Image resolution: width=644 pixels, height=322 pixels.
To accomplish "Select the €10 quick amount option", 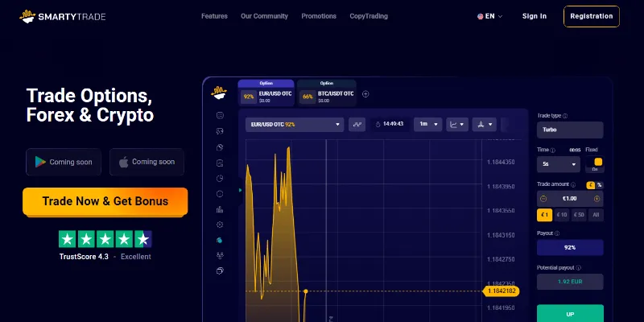I will click(563, 215).
